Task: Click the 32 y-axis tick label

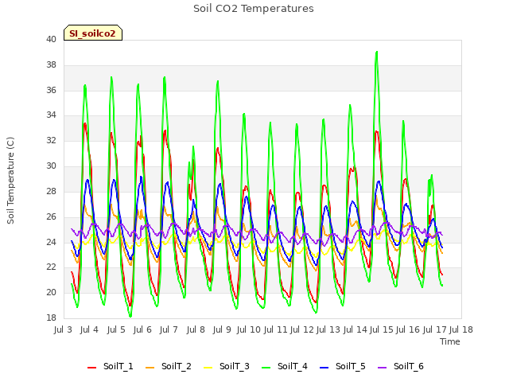Action: pos(51,141)
